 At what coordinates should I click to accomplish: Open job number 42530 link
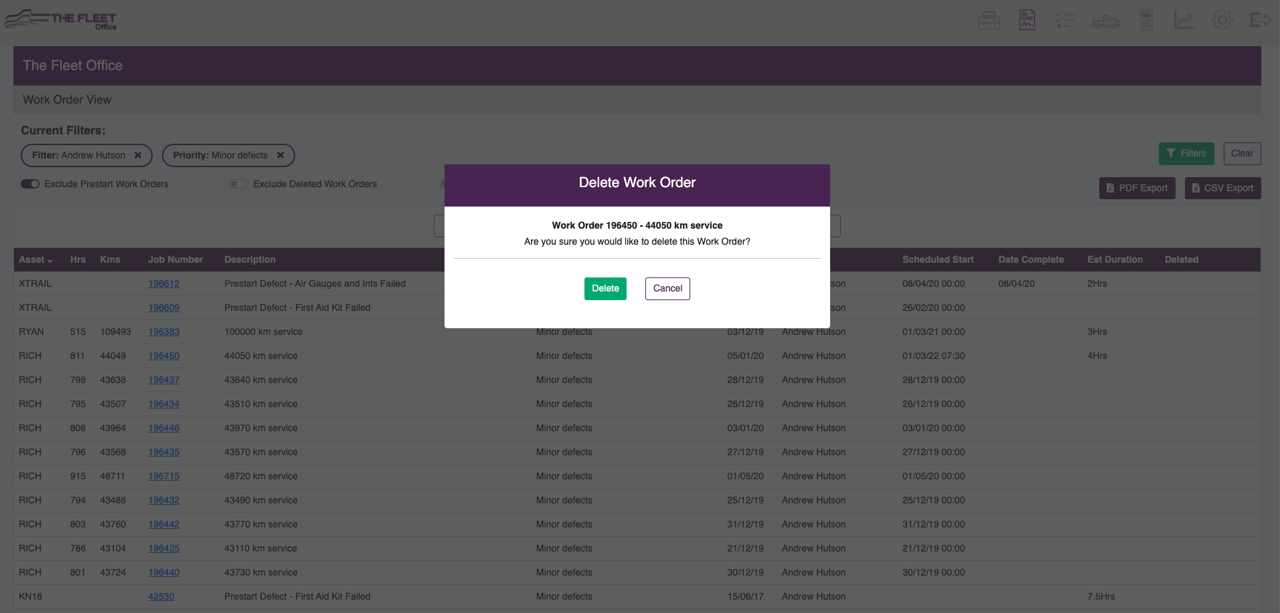tap(161, 596)
